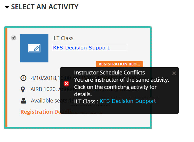The image size is (194, 142).
Task: Click the location pin icon
Action: pyautogui.click(x=23, y=90)
